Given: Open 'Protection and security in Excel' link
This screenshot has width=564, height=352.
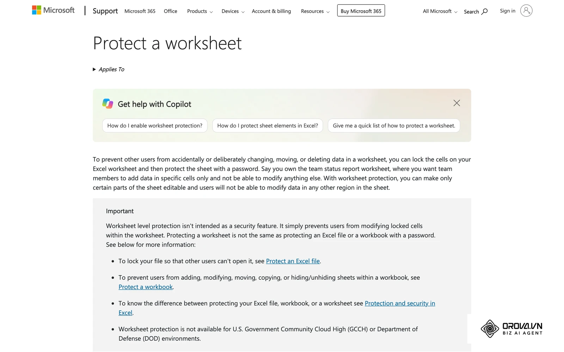Looking at the screenshot, I should click(400, 303).
